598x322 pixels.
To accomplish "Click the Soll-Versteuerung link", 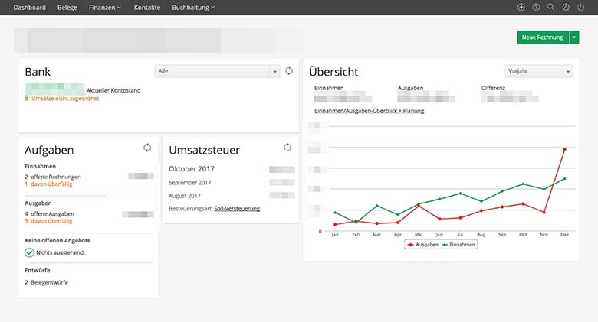I will (x=237, y=209).
